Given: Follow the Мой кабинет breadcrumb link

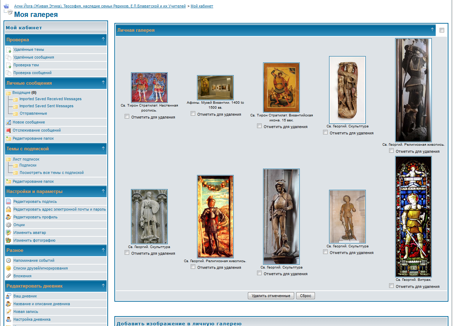Looking at the screenshot, I should (x=202, y=6).
